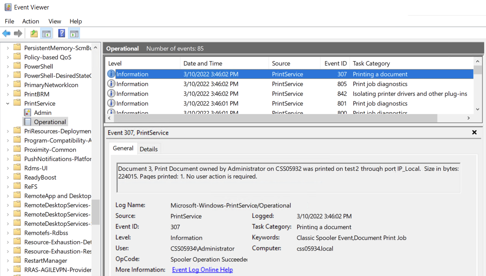Open the Event Log Online Help link
The image size is (486, 276).
(202, 270)
